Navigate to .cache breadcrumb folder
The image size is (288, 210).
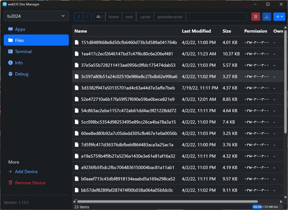coord(145,17)
